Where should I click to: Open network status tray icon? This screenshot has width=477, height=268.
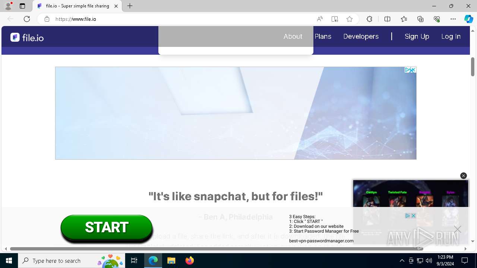tap(420, 261)
